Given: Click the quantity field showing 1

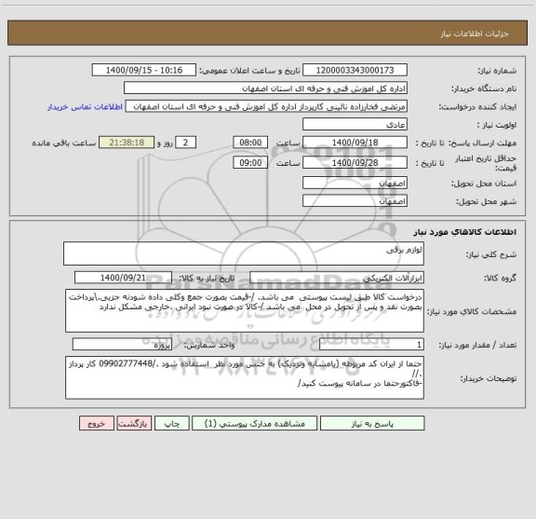Looking at the screenshot, I should [371, 345].
